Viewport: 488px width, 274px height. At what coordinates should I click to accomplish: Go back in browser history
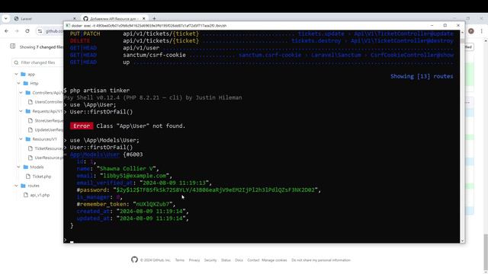pyautogui.click(x=7, y=31)
